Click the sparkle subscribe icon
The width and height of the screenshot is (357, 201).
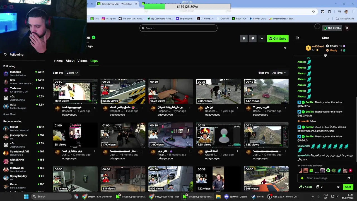(262, 39)
